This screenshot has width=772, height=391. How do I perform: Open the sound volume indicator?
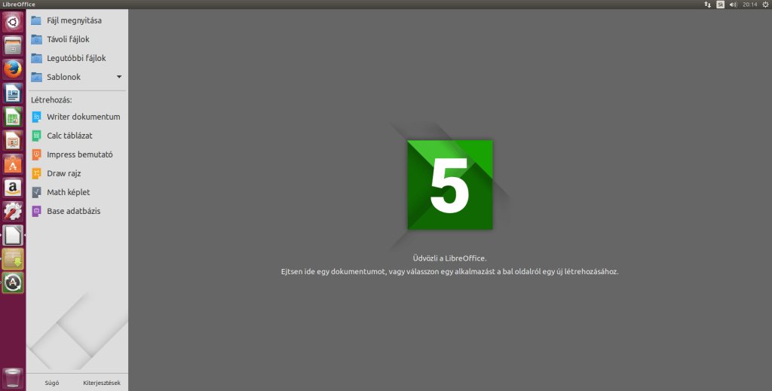coord(733,5)
